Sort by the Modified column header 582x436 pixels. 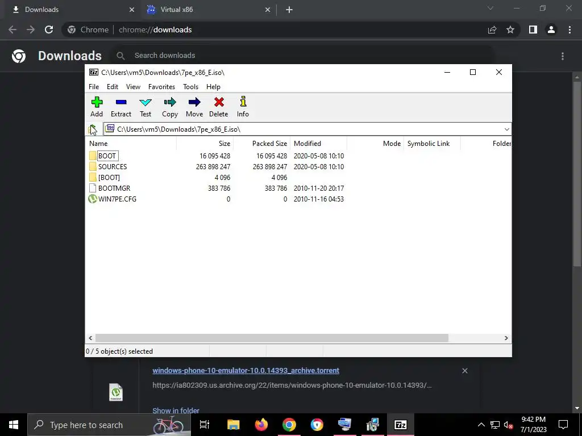click(318, 144)
